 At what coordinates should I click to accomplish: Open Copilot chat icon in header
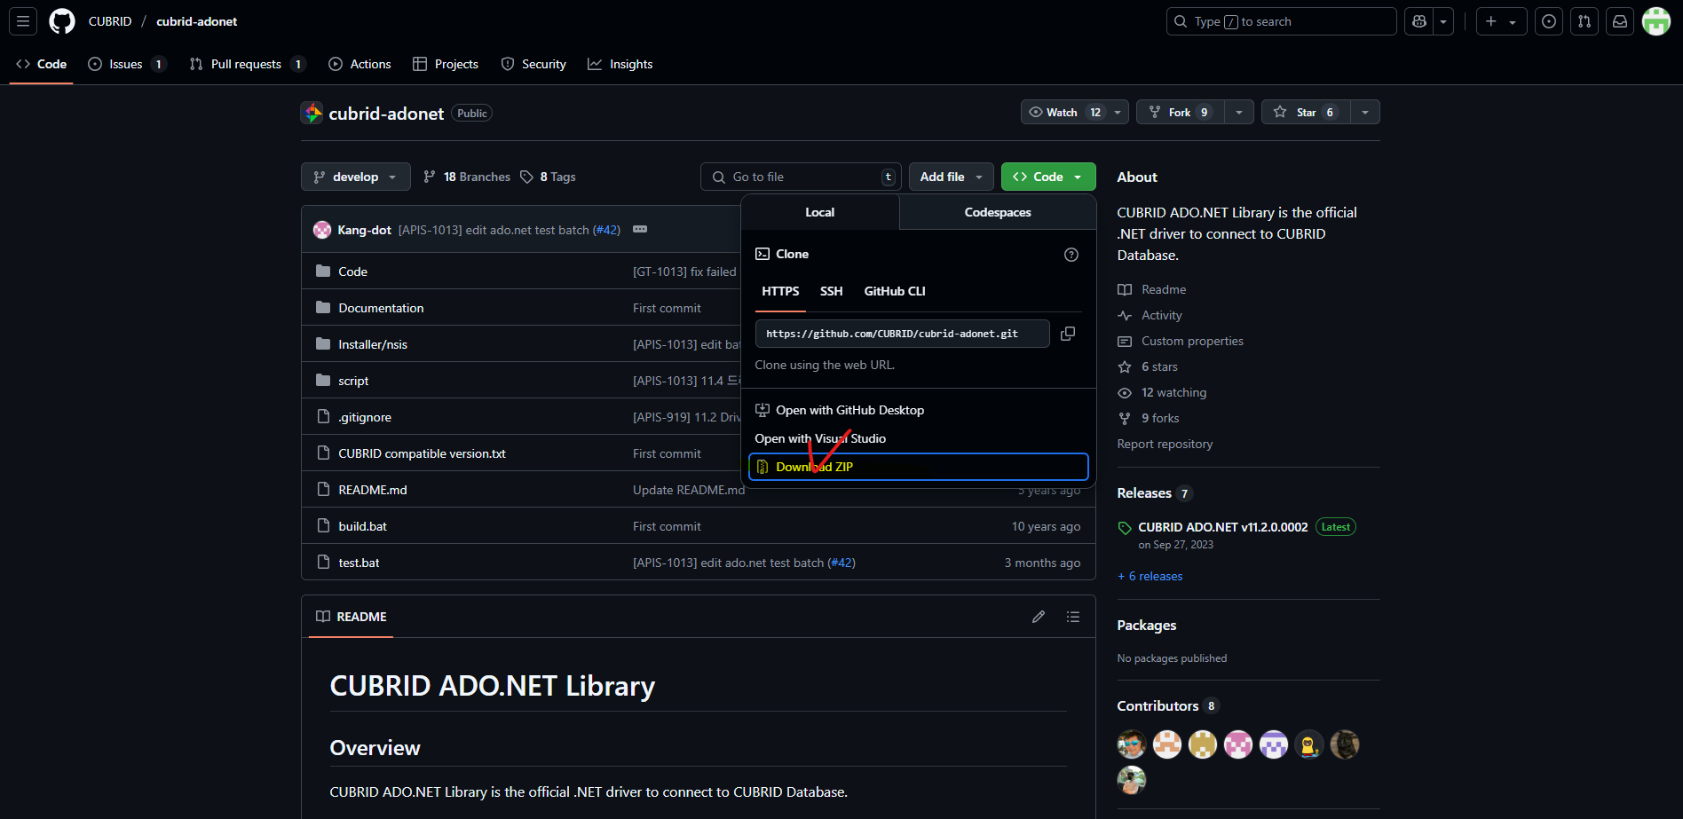(x=1419, y=21)
